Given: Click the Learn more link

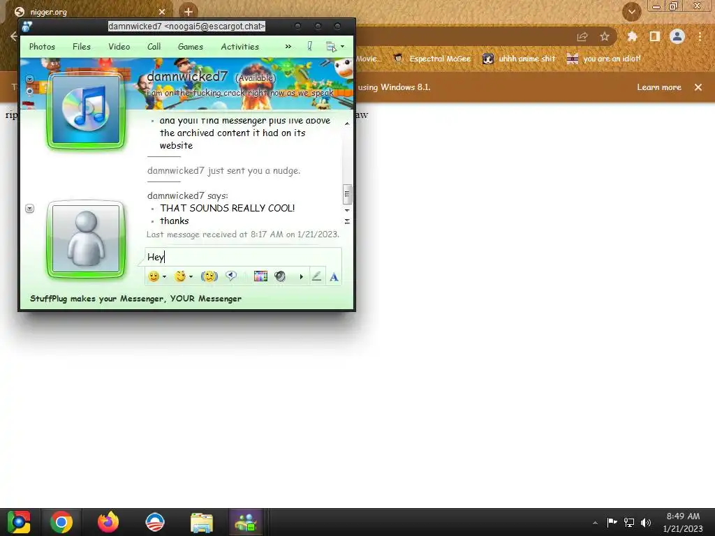Looking at the screenshot, I should tap(659, 87).
